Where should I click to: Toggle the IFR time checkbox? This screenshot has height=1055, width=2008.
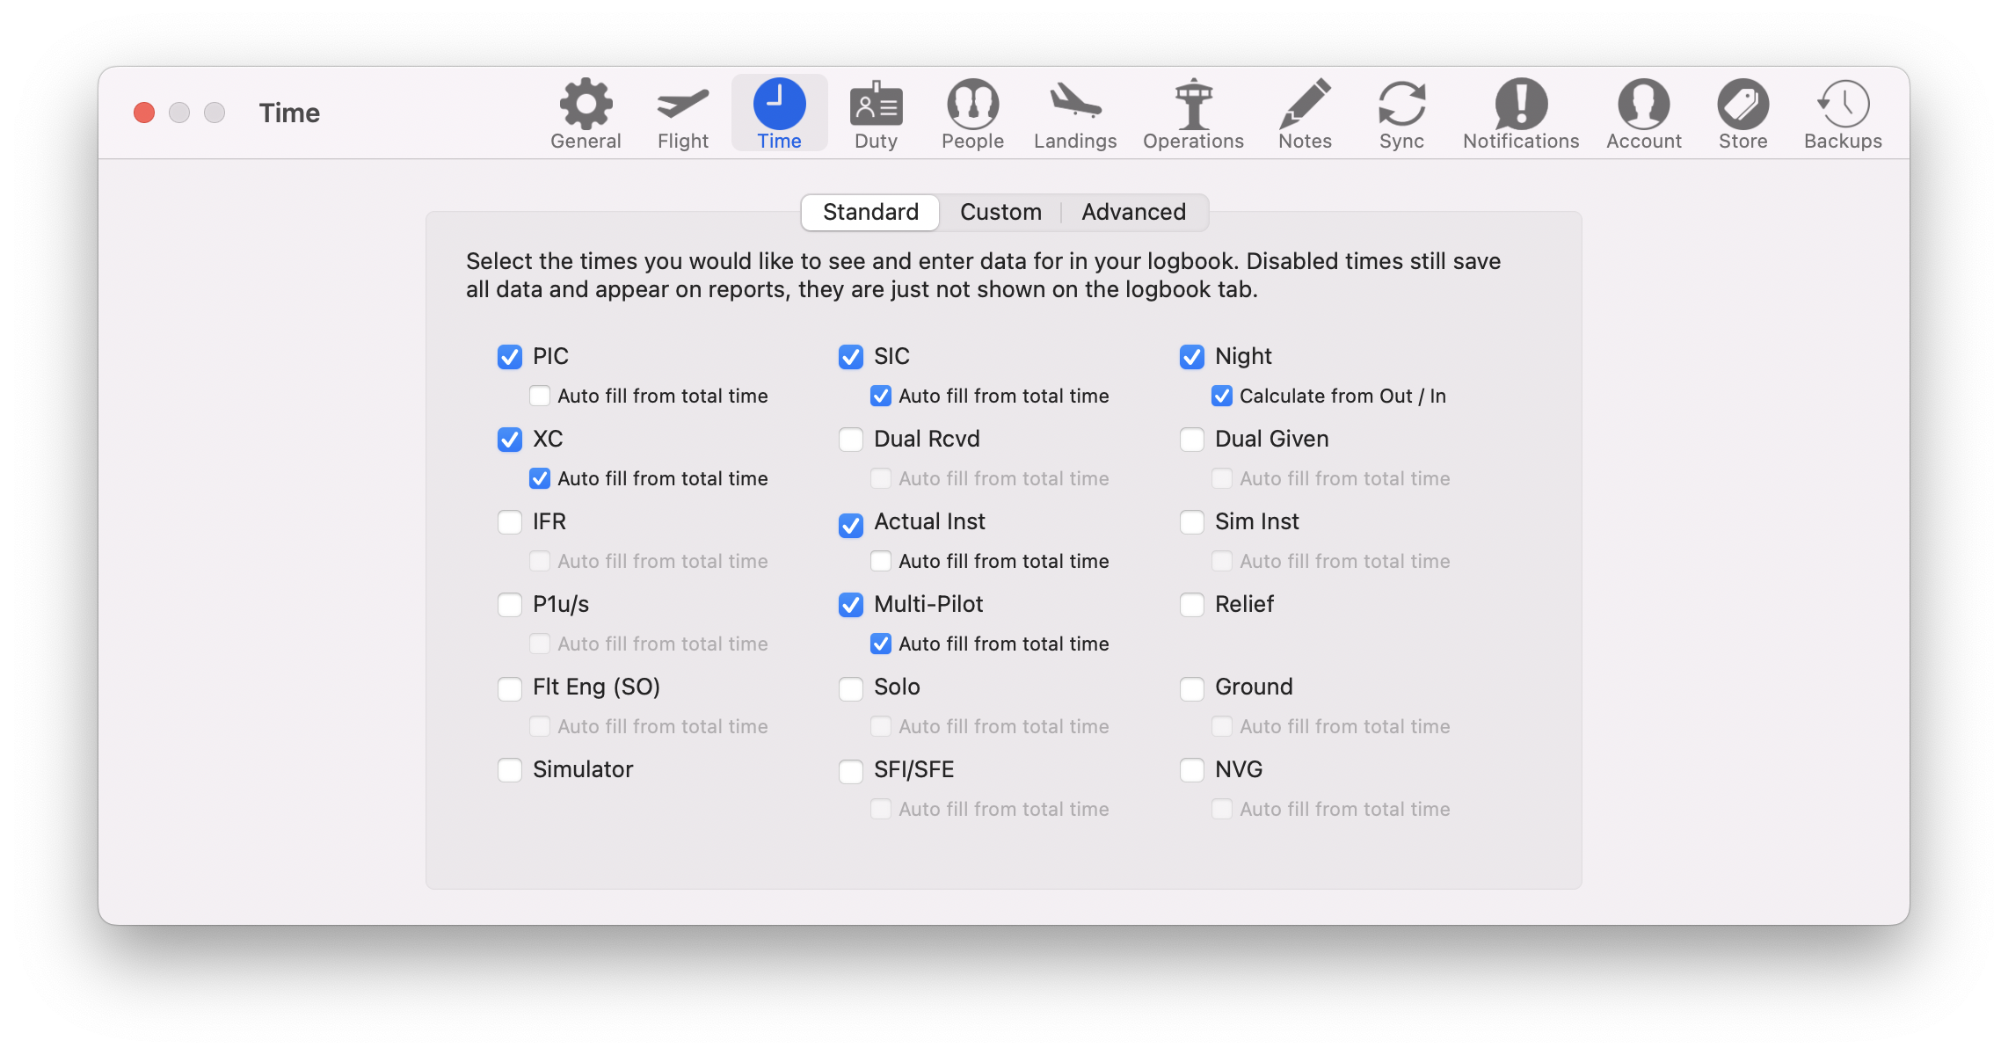coord(510,520)
